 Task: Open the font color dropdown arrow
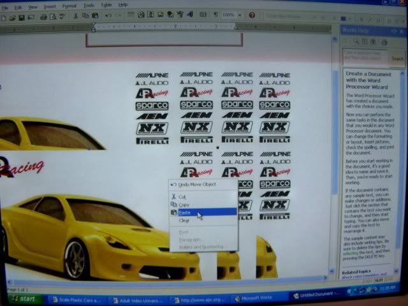(349, 19)
